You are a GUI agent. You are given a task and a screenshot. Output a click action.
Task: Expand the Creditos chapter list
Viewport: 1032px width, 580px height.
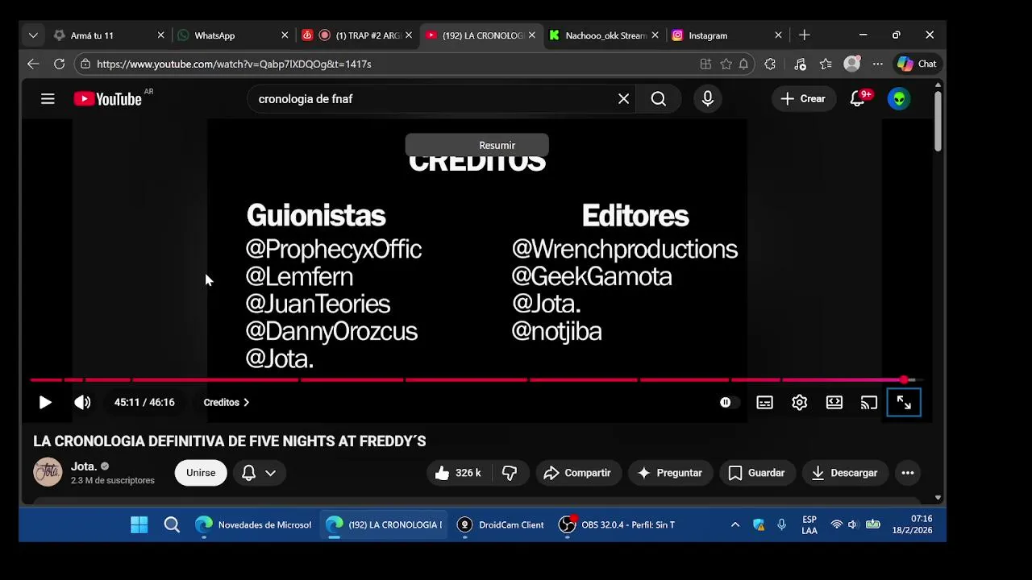[x=227, y=402]
